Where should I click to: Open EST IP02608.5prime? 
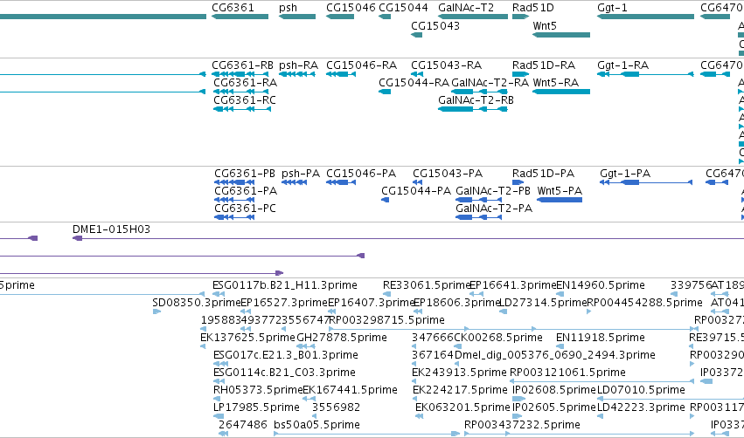[x=518, y=399]
